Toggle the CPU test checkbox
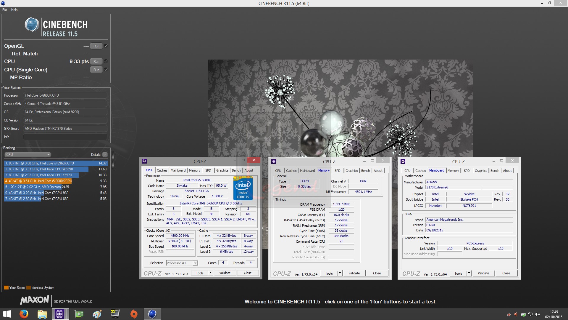 tap(106, 61)
